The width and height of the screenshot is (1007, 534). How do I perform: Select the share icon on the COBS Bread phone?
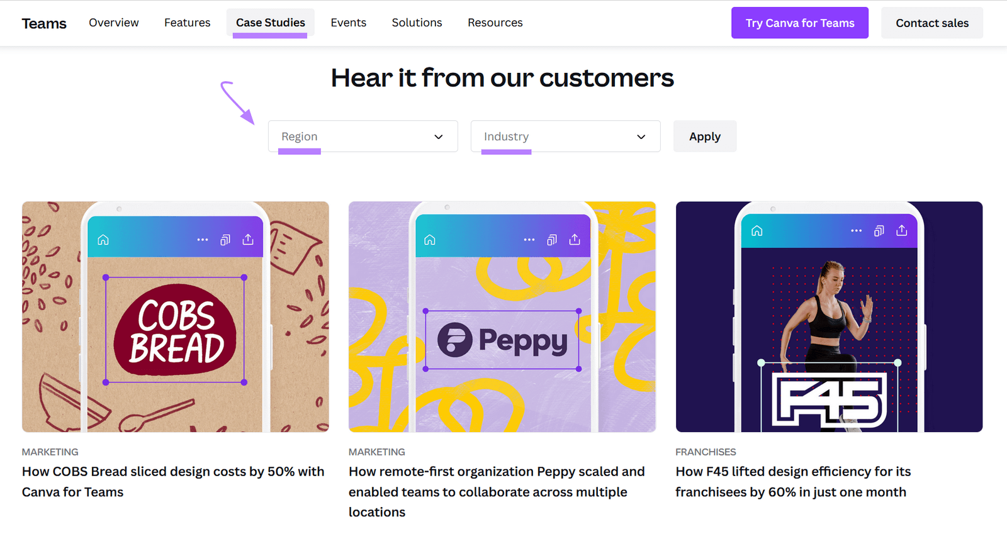click(249, 239)
